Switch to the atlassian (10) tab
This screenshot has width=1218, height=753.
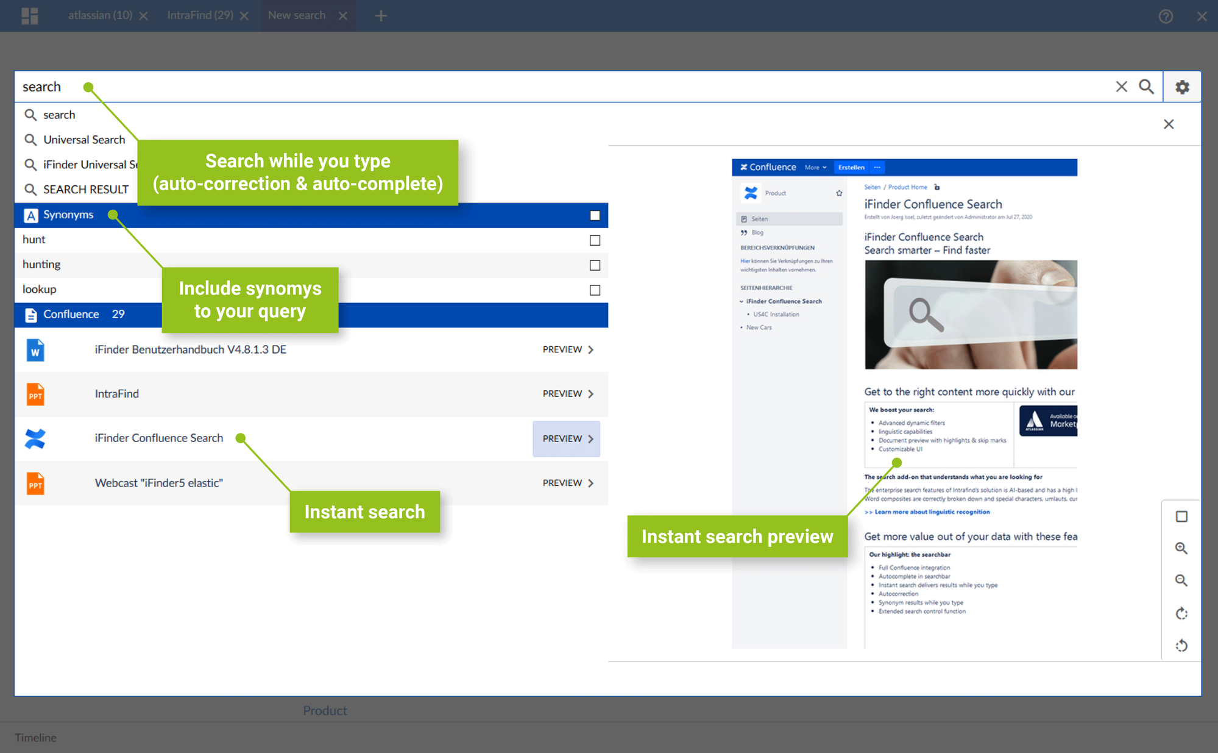[100, 15]
